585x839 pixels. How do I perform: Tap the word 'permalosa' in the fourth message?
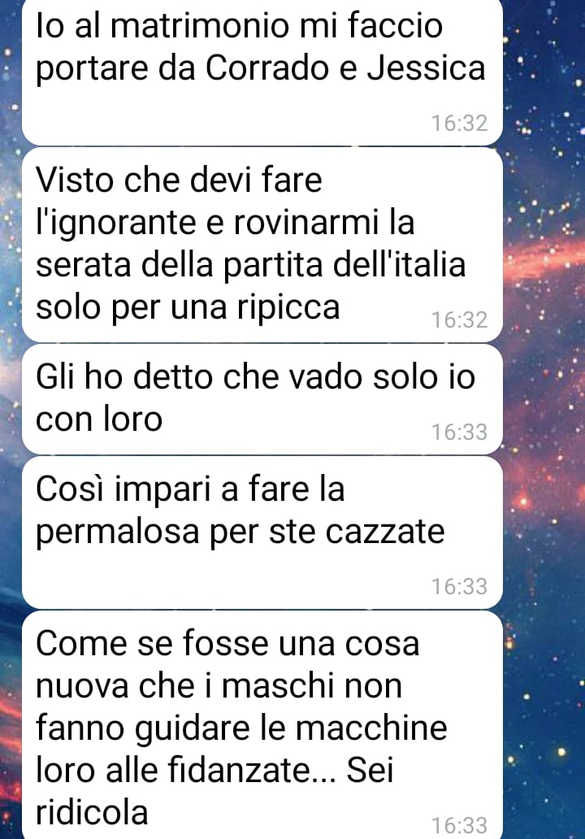[x=118, y=533]
